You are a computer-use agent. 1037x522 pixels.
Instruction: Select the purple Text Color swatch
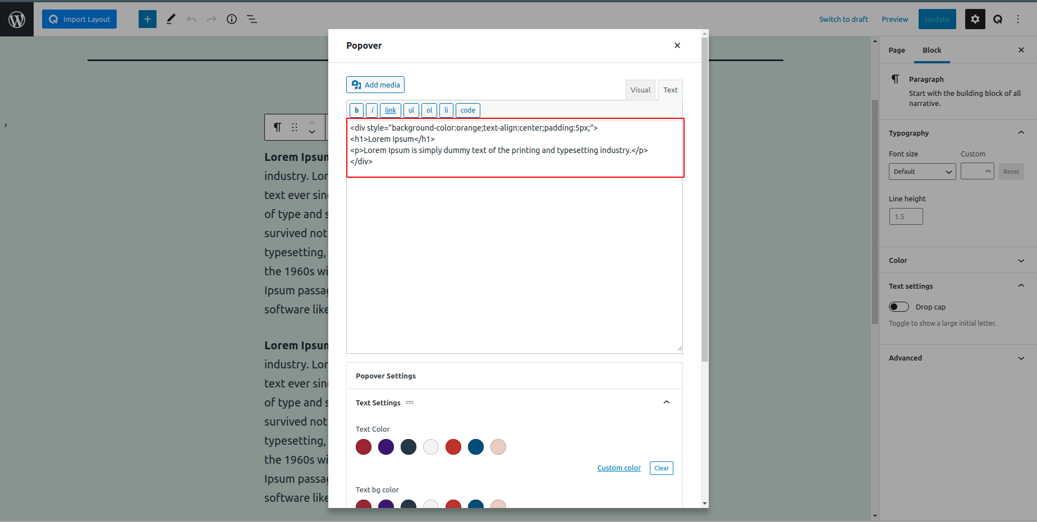(386, 447)
